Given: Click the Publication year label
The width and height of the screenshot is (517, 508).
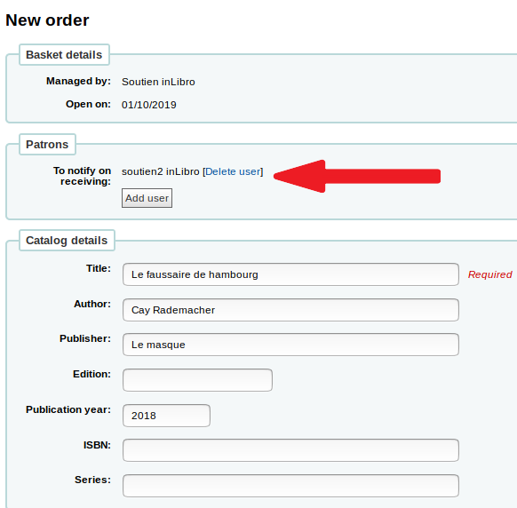Looking at the screenshot, I should 68,409.
